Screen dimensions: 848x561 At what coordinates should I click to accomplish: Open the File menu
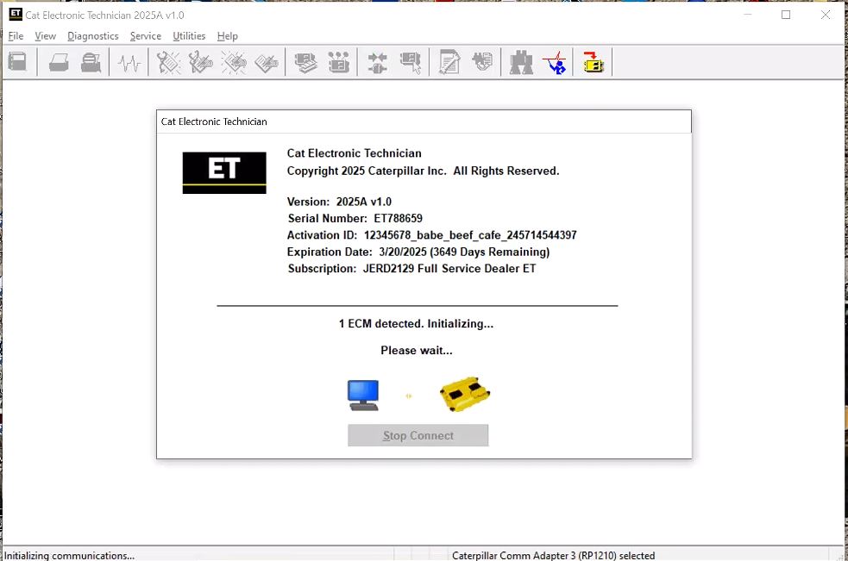coord(16,36)
